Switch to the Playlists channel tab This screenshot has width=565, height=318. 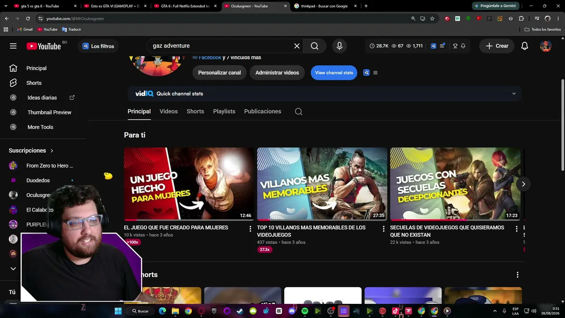[224, 111]
